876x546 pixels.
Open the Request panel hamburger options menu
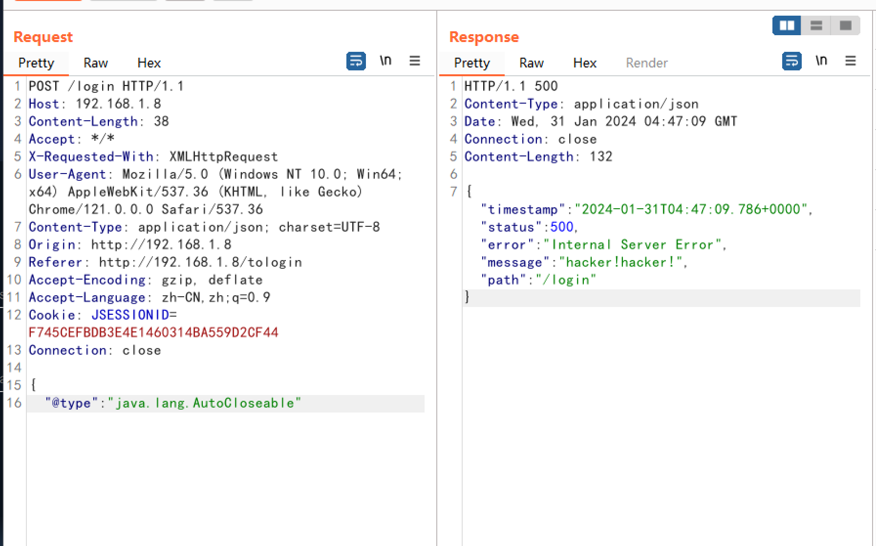pos(414,61)
